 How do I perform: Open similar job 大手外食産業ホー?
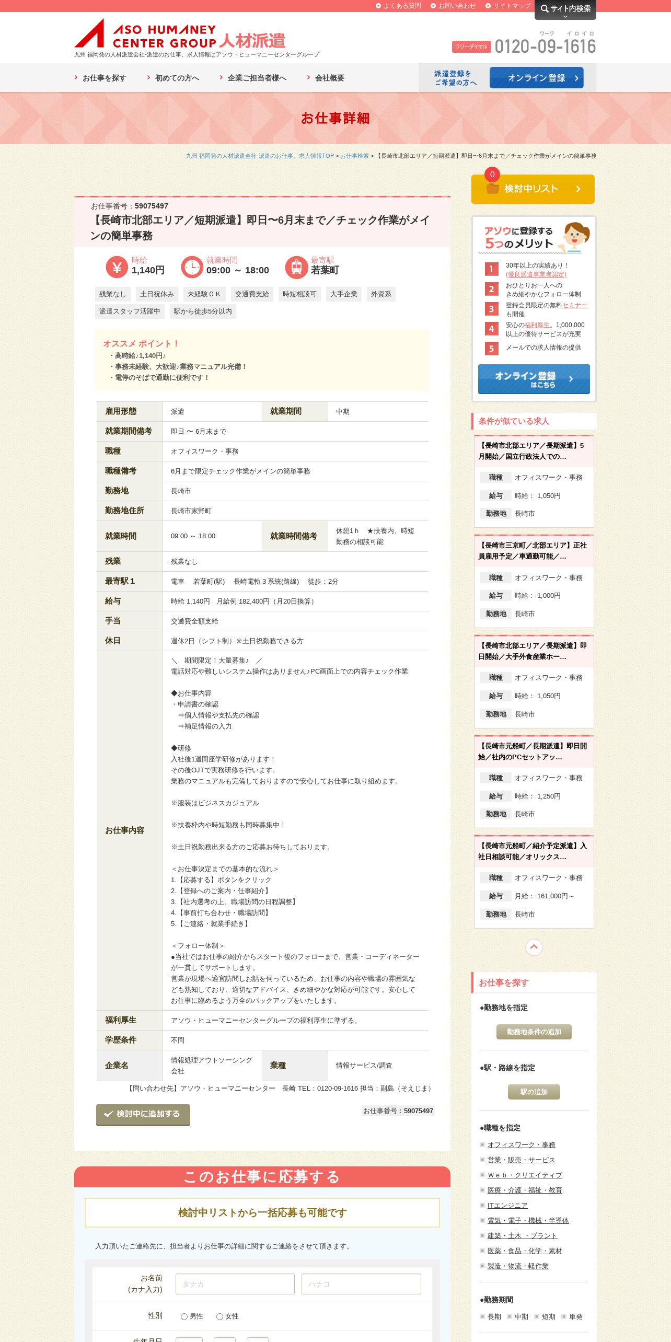pos(533,651)
